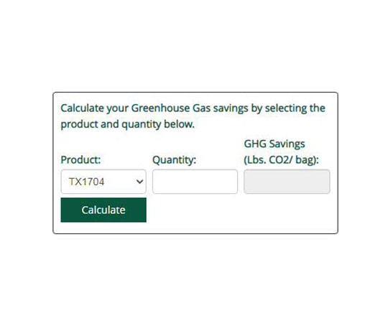This screenshot has height=323, width=388.
Task: Click the 'product and quantity below.' text line
Action: 128,124
